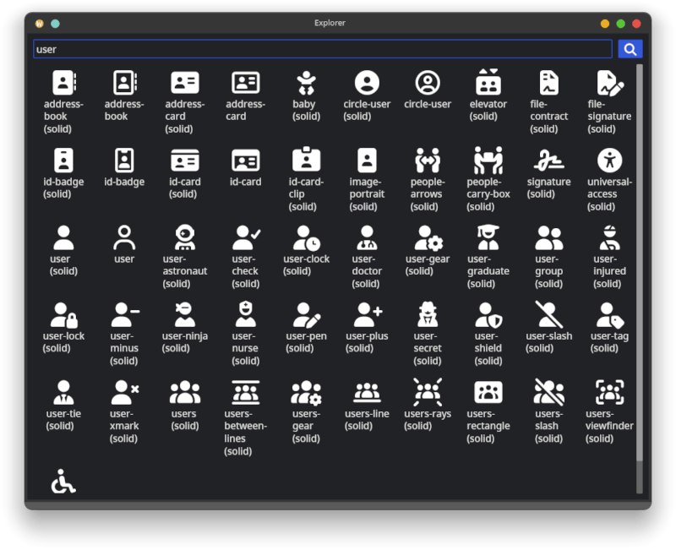Click the search field containing 'user'
Image resolution: width=676 pixels, height=550 pixels.
321,49
